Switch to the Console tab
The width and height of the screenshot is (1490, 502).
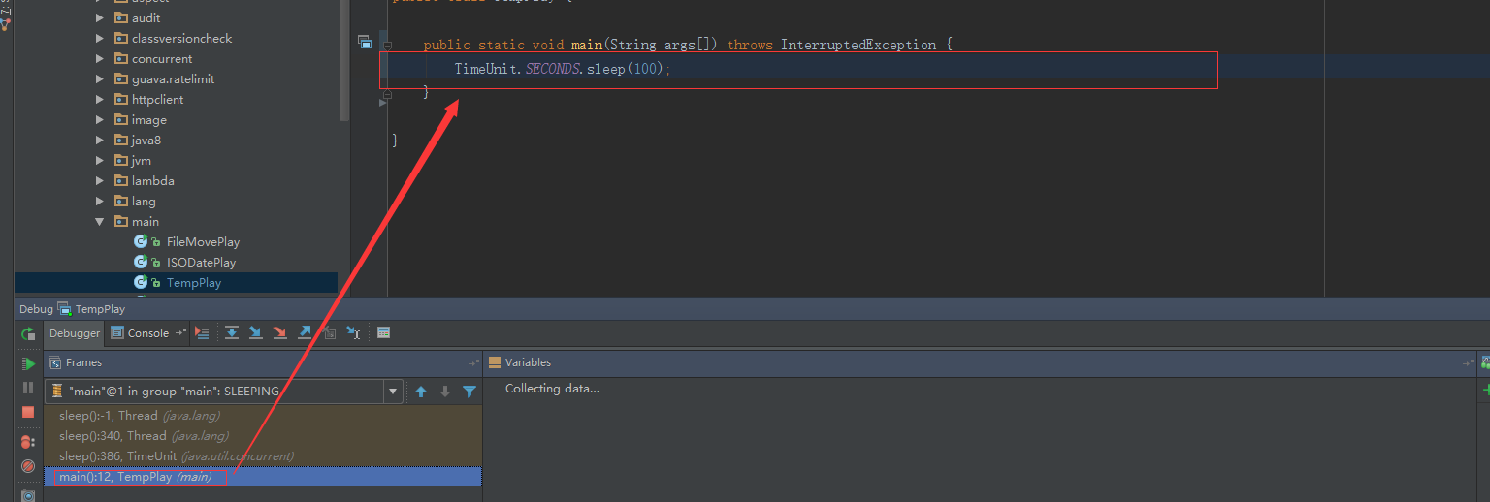[141, 333]
